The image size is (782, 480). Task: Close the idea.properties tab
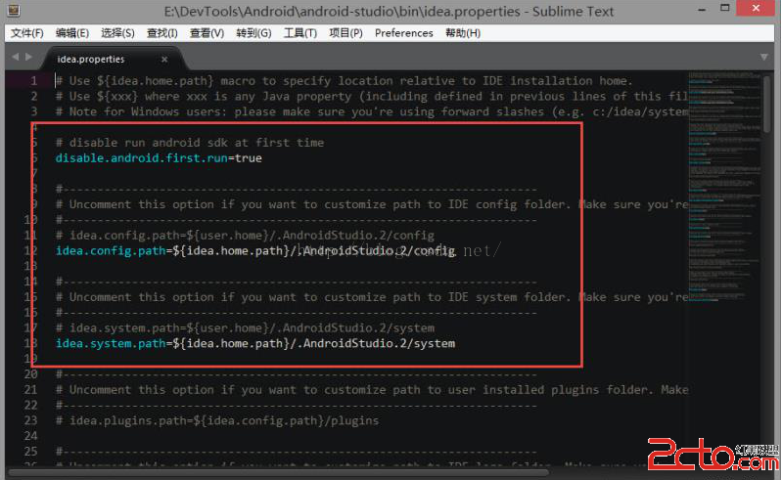click(164, 60)
